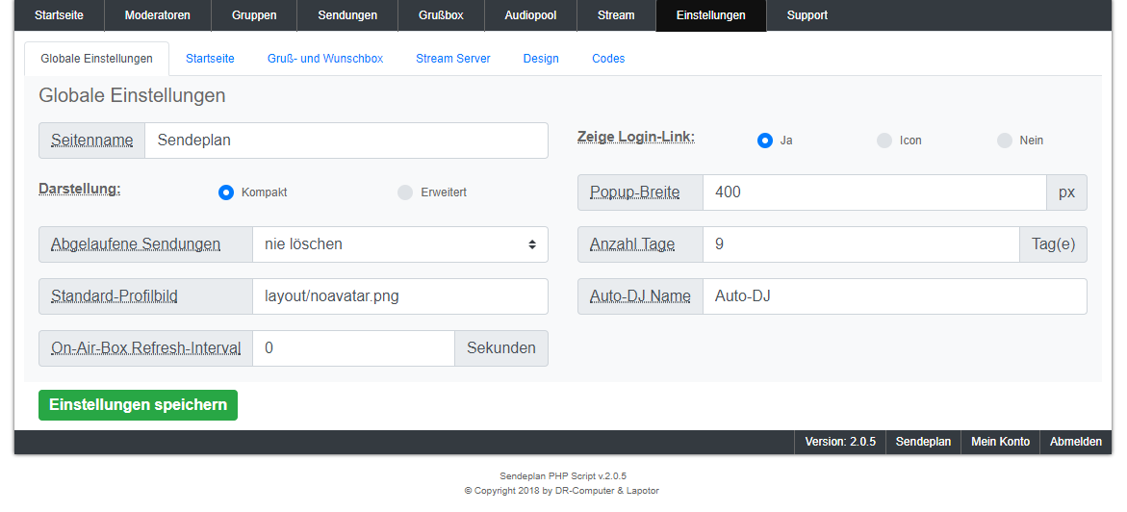Go to the Sendungen menu item
The height and width of the screenshot is (512, 1127).
pos(347,15)
